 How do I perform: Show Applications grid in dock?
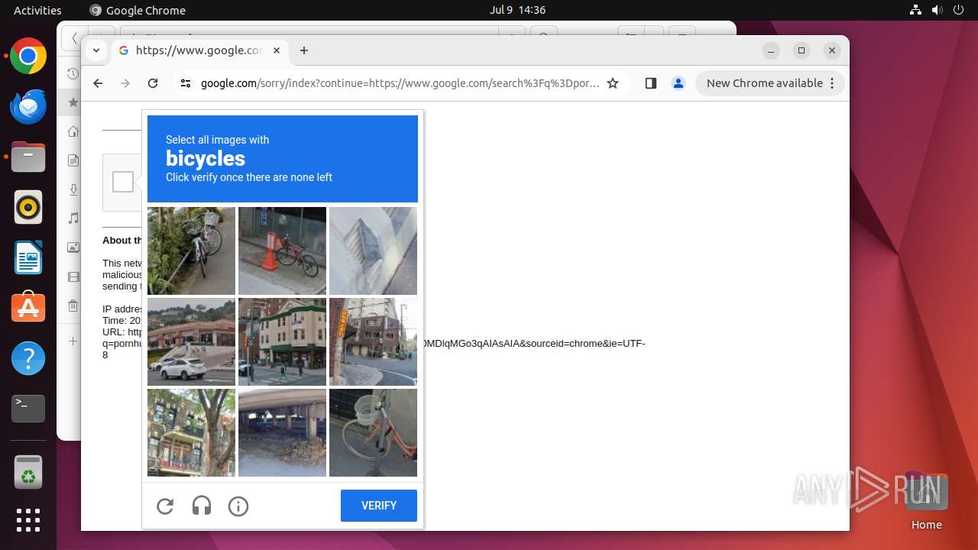[28, 520]
